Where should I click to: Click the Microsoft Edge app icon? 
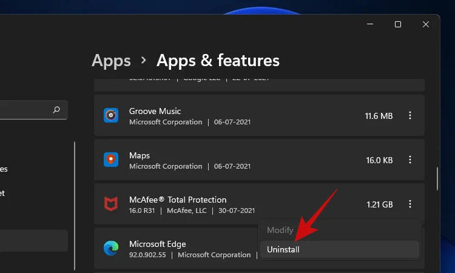111,248
